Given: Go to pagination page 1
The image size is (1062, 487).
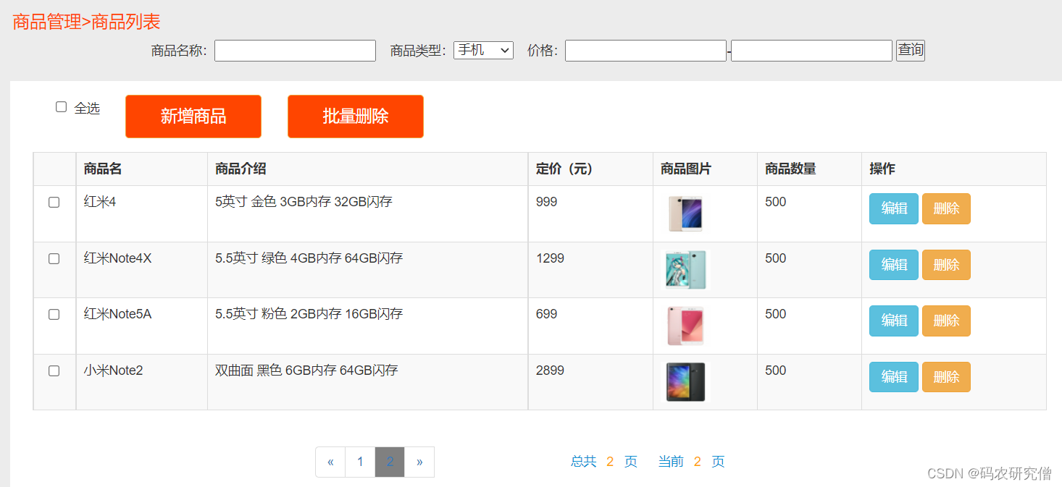Looking at the screenshot, I should pyautogui.click(x=360, y=461).
